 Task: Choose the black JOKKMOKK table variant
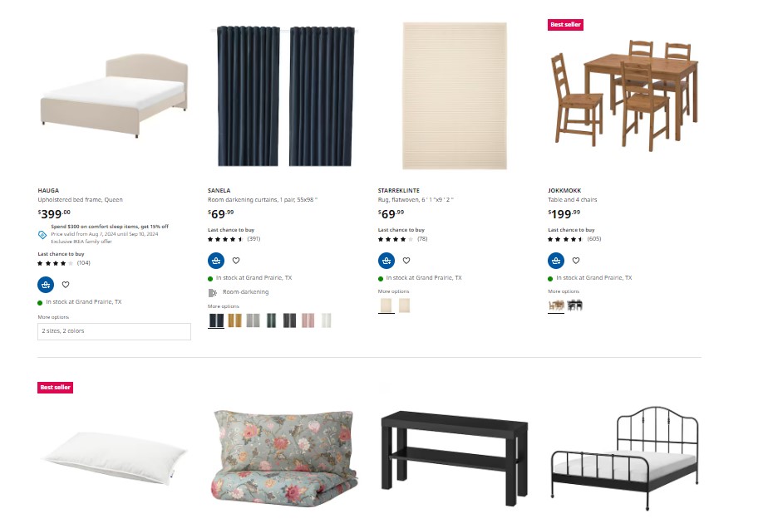pyautogui.click(x=574, y=305)
